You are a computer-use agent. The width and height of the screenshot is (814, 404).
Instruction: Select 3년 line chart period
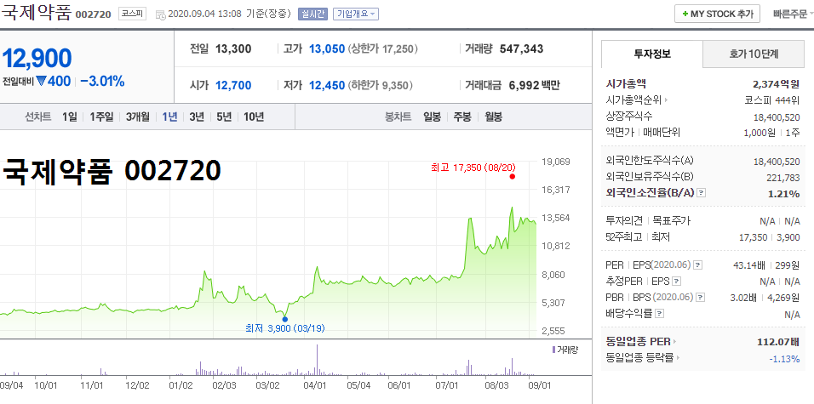tap(197, 117)
